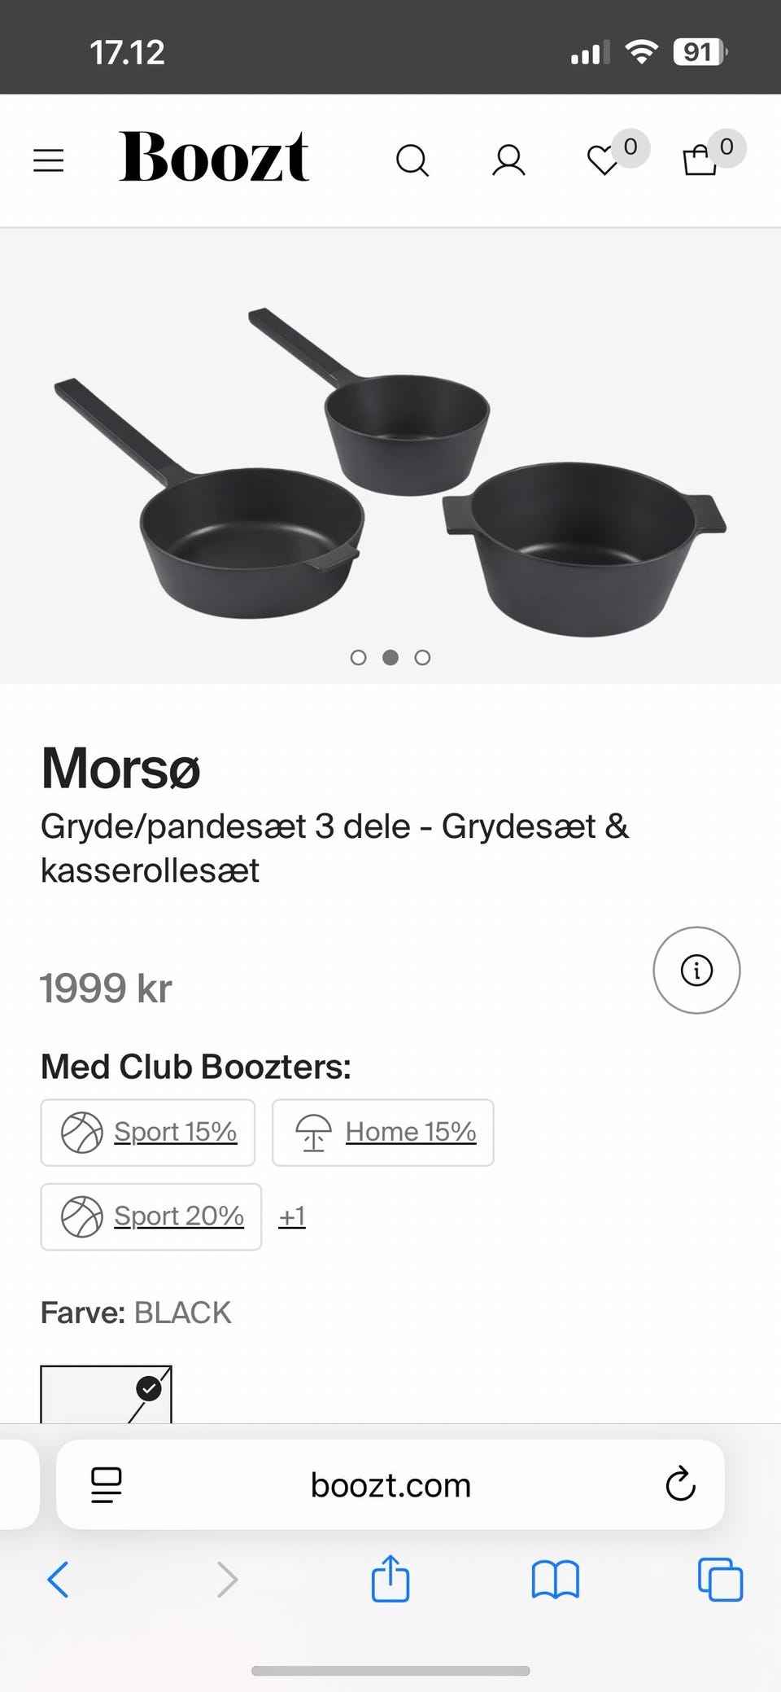This screenshot has height=1692, width=781.
Task: Open Sport 15% club offer
Action: click(x=148, y=1132)
